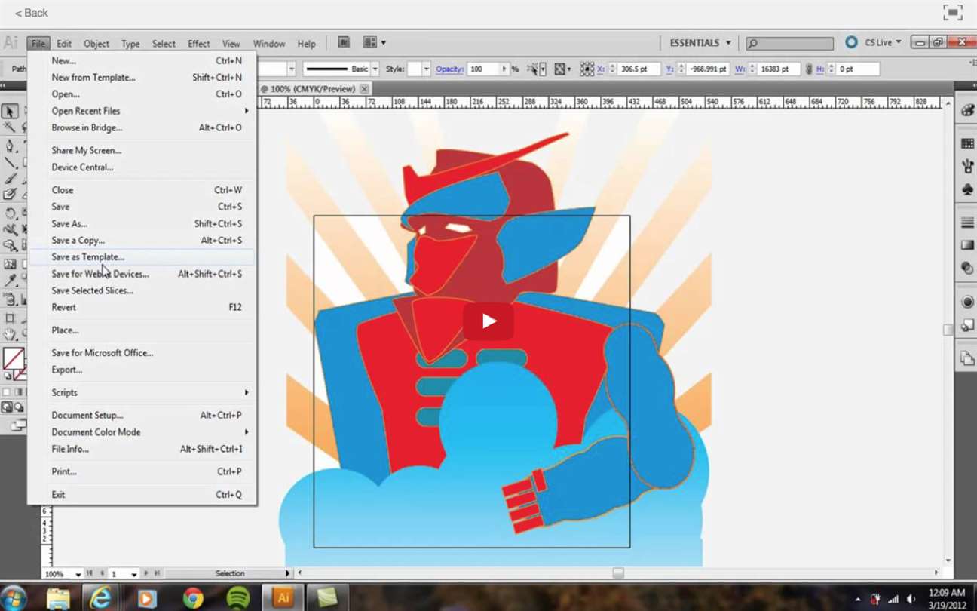Open the Stroke panel icon in dock
977x611 pixels.
967,223
